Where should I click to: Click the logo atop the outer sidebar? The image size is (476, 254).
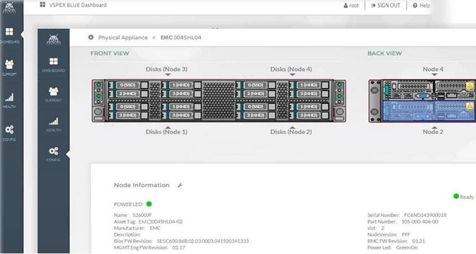point(9,8)
